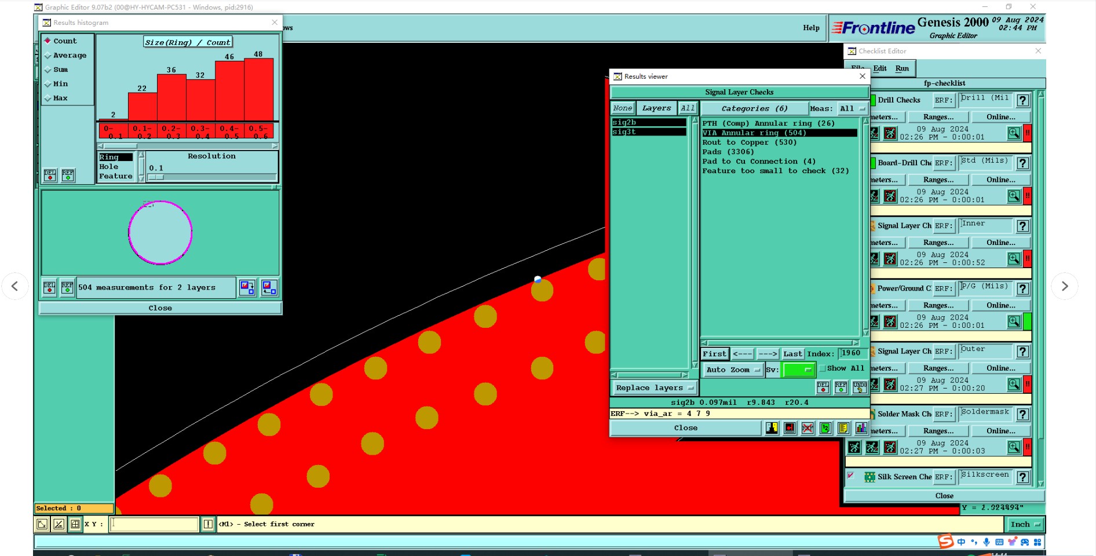This screenshot has width=1096, height=556.
Task: Click the red running-man icon for Drill Checks
Action: tap(890, 133)
